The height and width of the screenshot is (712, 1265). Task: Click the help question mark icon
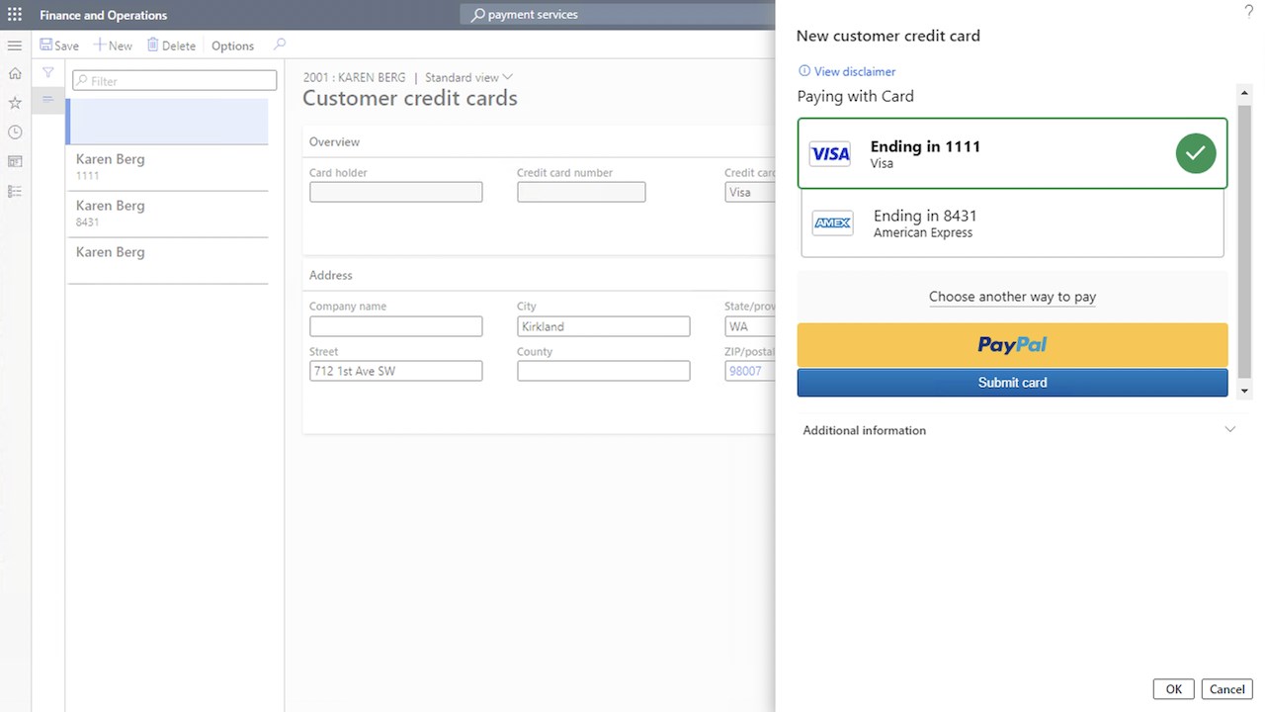[1248, 11]
